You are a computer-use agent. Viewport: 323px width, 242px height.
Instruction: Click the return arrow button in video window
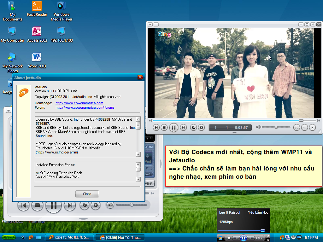304,128
